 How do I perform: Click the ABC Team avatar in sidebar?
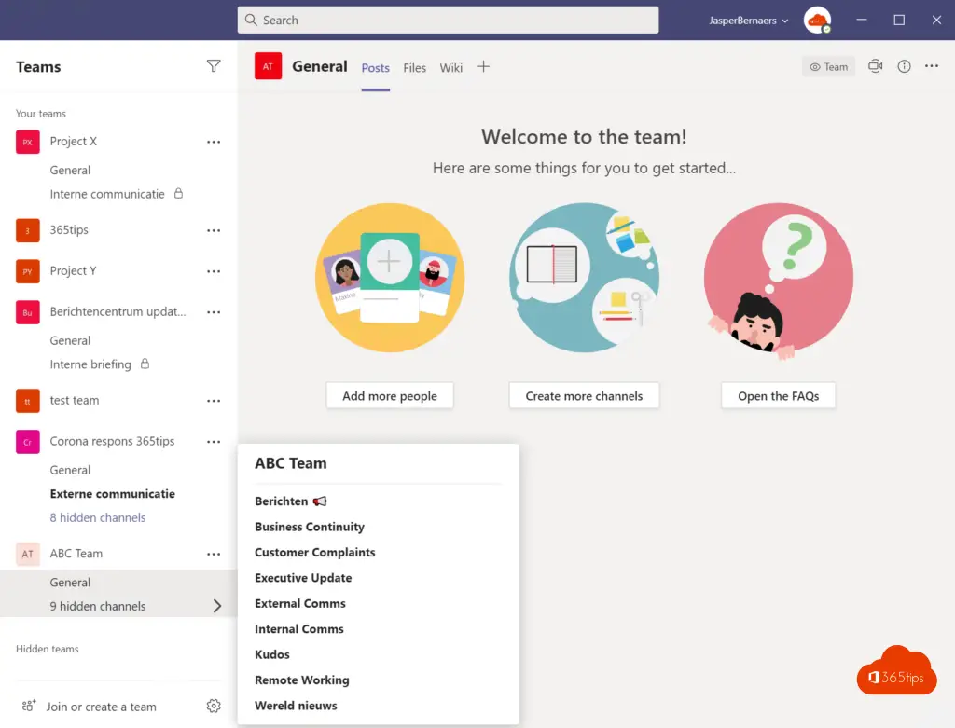click(x=27, y=554)
